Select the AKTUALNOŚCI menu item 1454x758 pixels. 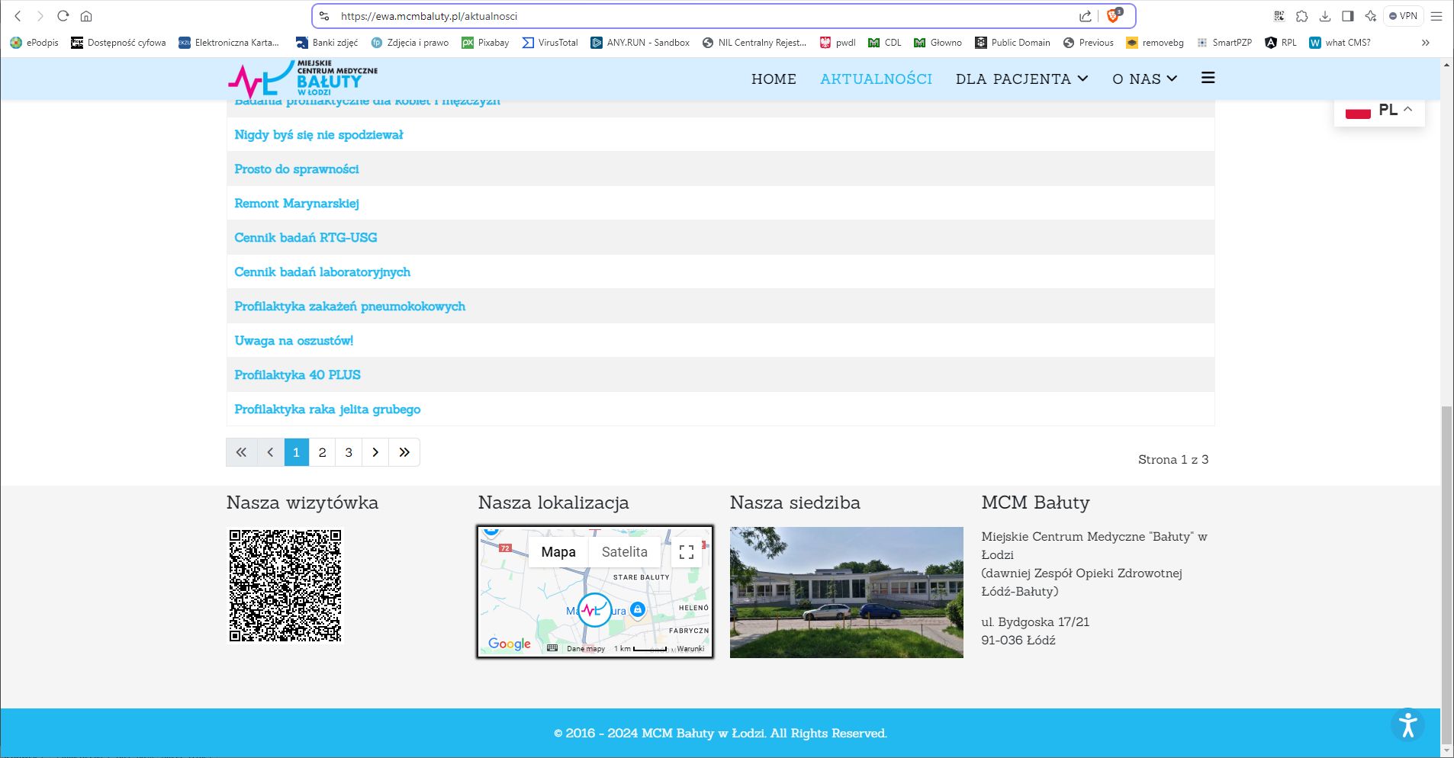(876, 79)
